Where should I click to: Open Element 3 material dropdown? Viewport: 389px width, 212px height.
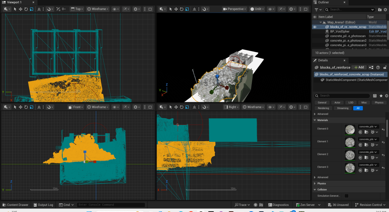368,165
